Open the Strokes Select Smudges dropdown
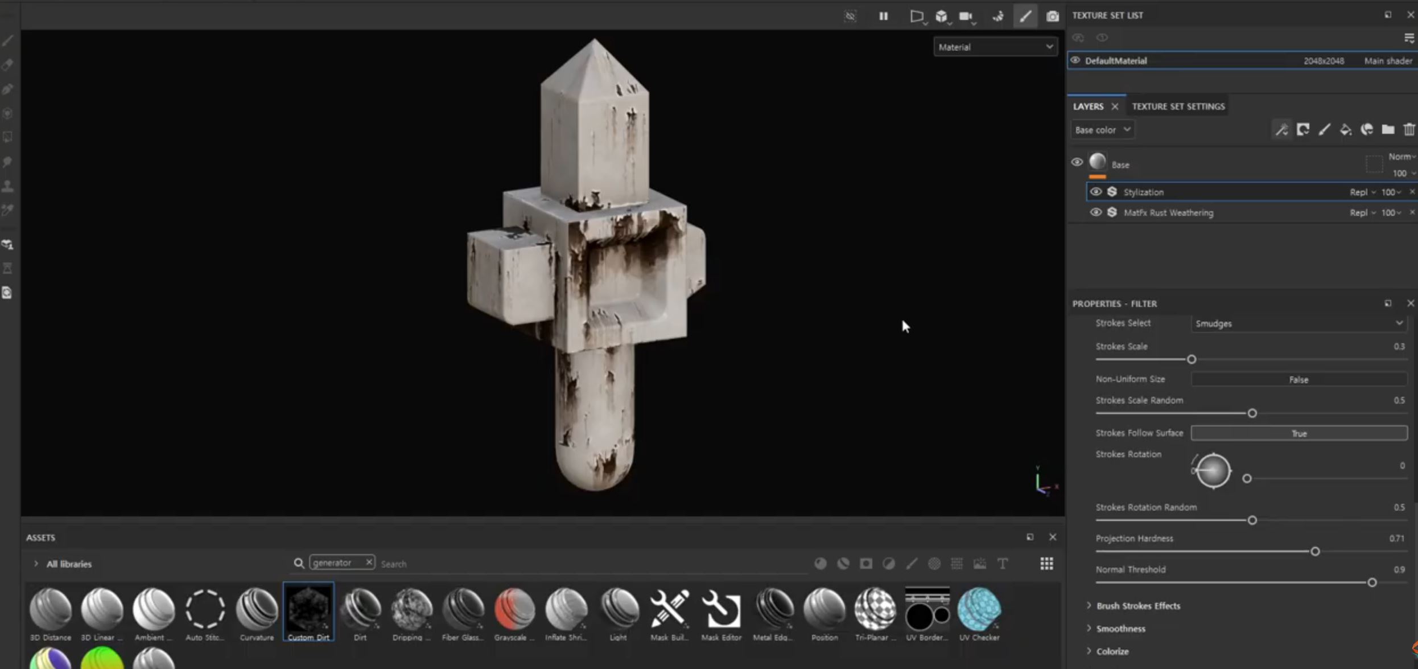 (x=1299, y=323)
